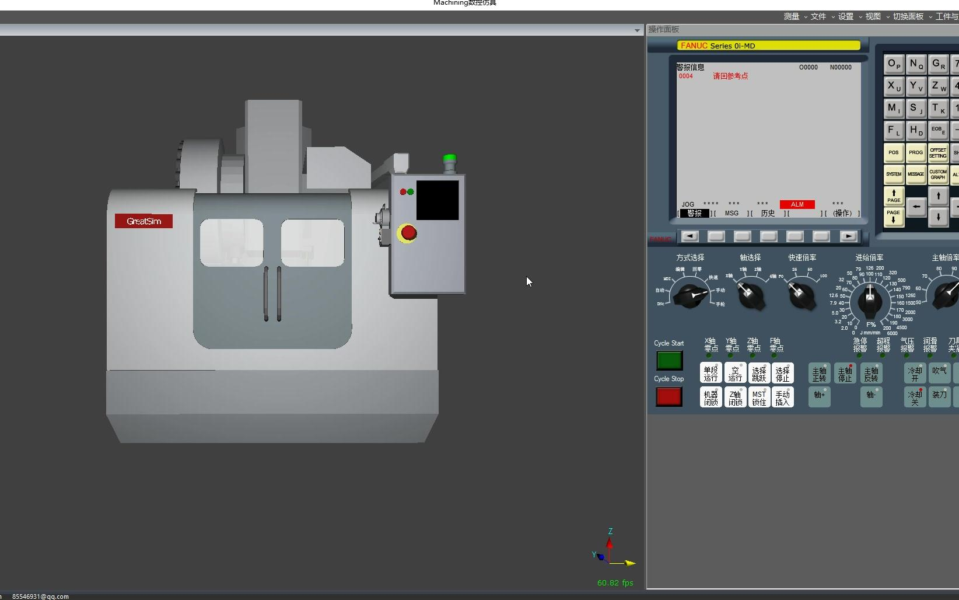Open the 视图 menu
The height and width of the screenshot is (600, 959).
point(873,16)
